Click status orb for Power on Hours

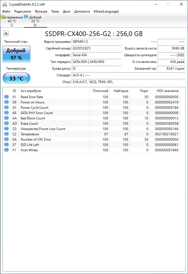click(x=6, y=102)
